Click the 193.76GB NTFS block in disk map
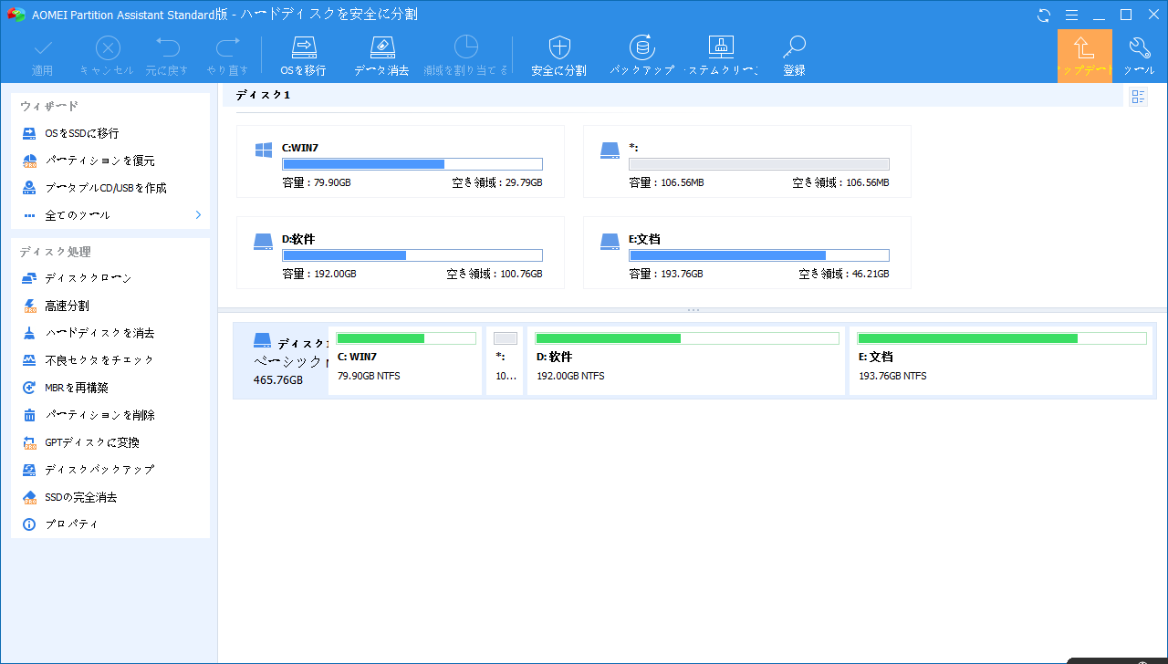The image size is (1168, 664). click(x=1001, y=361)
